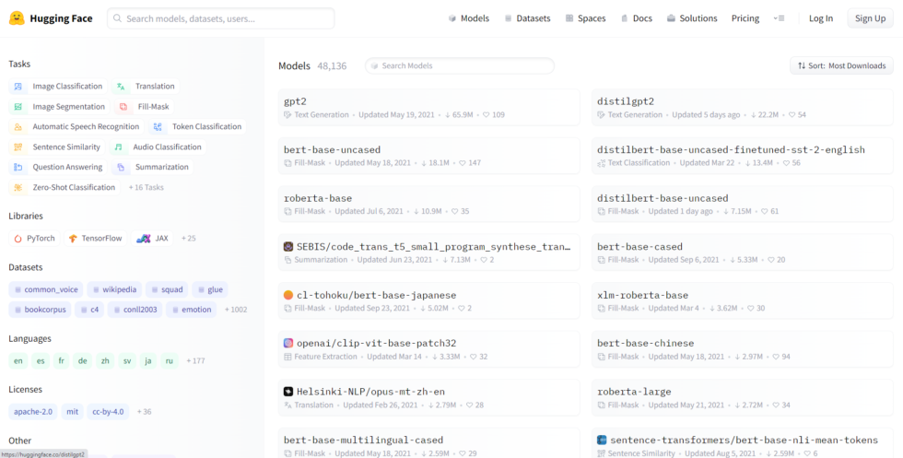Expand the + 16 Tasks list
This screenshot has width=903, height=458.
pos(147,188)
